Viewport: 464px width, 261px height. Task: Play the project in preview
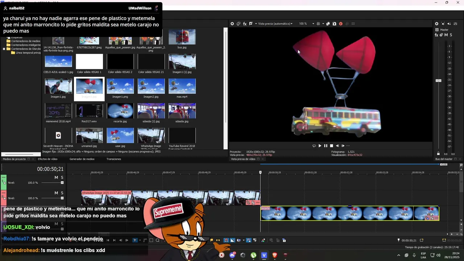(x=320, y=146)
